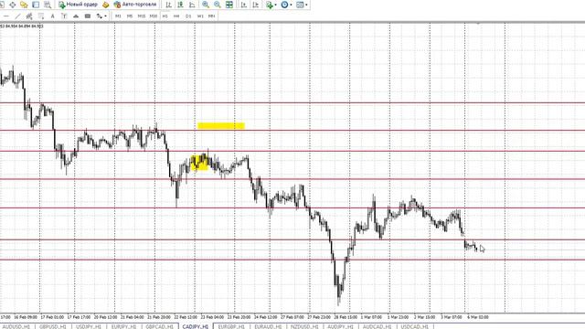Open the AUDJPY,H1 chart tab
This screenshot has width=585, height=329.
(340, 326)
